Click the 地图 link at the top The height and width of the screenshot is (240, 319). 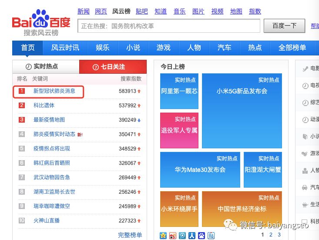236,11
